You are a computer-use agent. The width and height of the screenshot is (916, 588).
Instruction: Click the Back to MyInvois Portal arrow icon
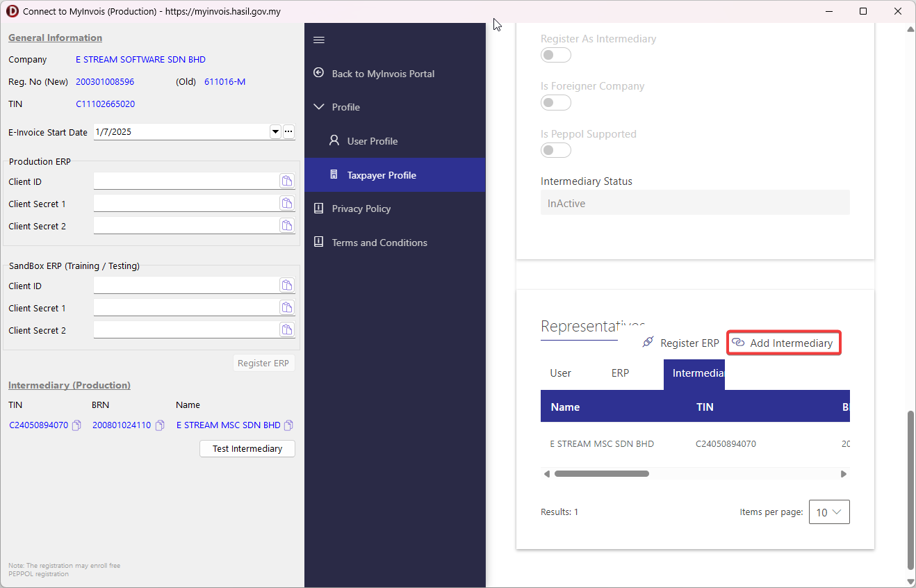pos(319,73)
